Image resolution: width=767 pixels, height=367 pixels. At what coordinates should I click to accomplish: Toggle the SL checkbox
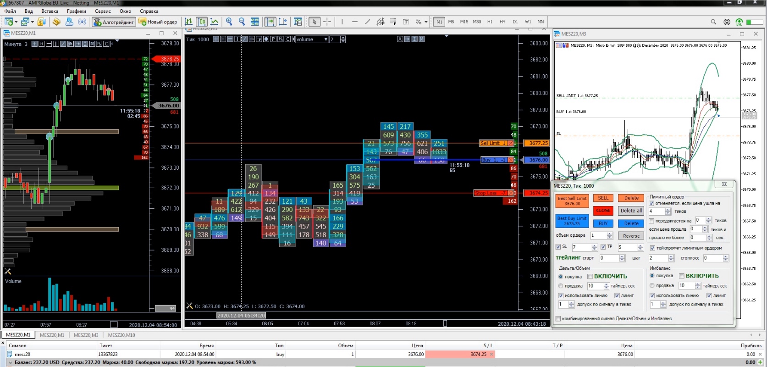pos(558,247)
